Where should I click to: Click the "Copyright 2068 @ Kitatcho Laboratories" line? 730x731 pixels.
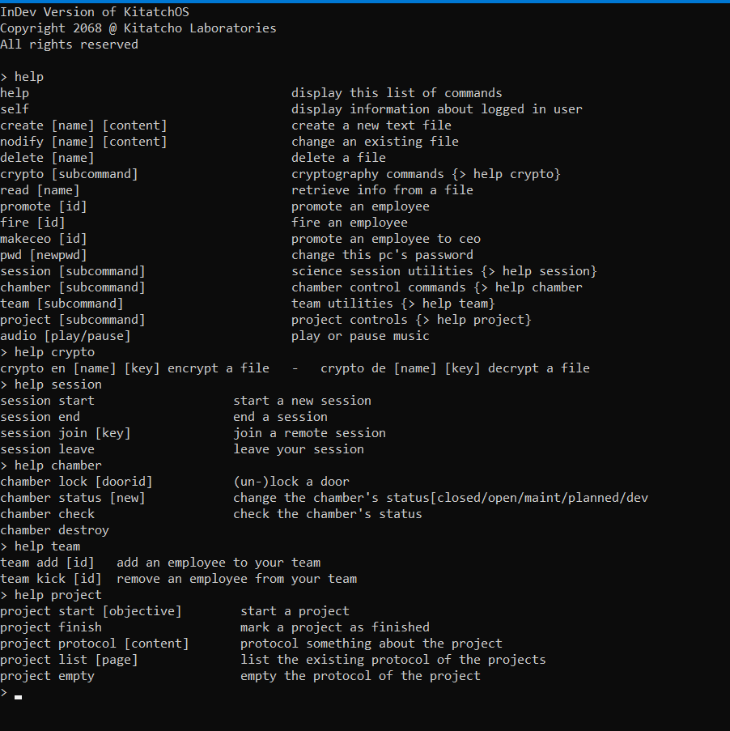(x=138, y=28)
